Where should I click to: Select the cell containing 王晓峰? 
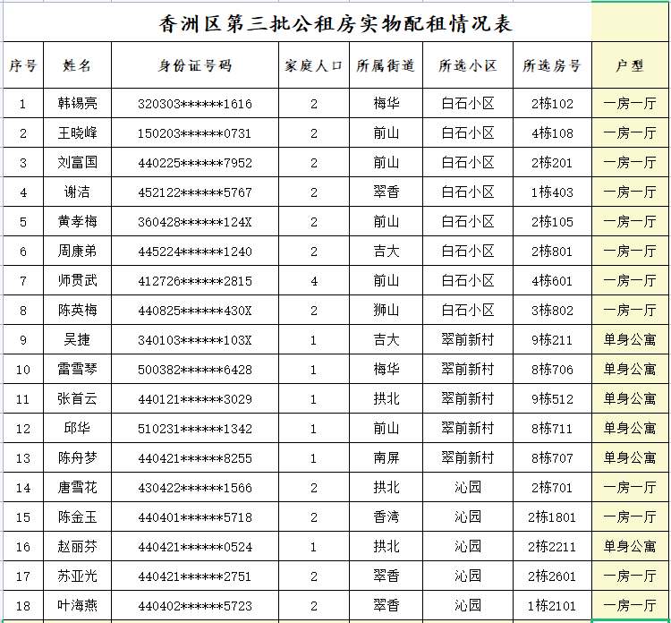[77, 133]
